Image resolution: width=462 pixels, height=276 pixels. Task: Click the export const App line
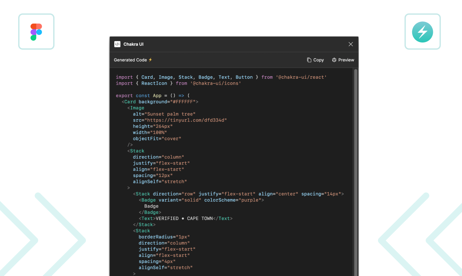[153, 96]
